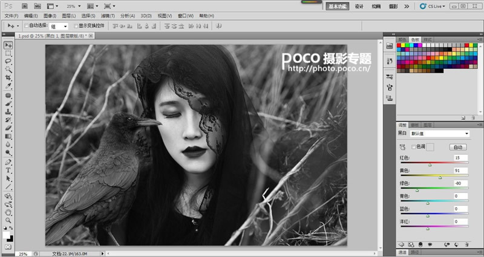
Task: Select the Move tool in toolbox
Action: pos(8,45)
